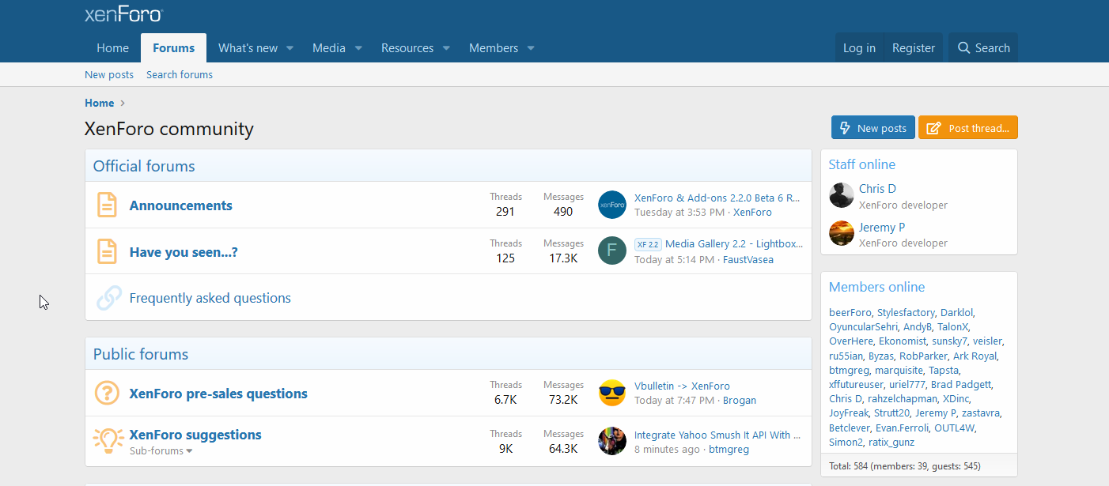The height and width of the screenshot is (486, 1109).
Task: Click the XF 2.2 prefix label
Action: 648,244
